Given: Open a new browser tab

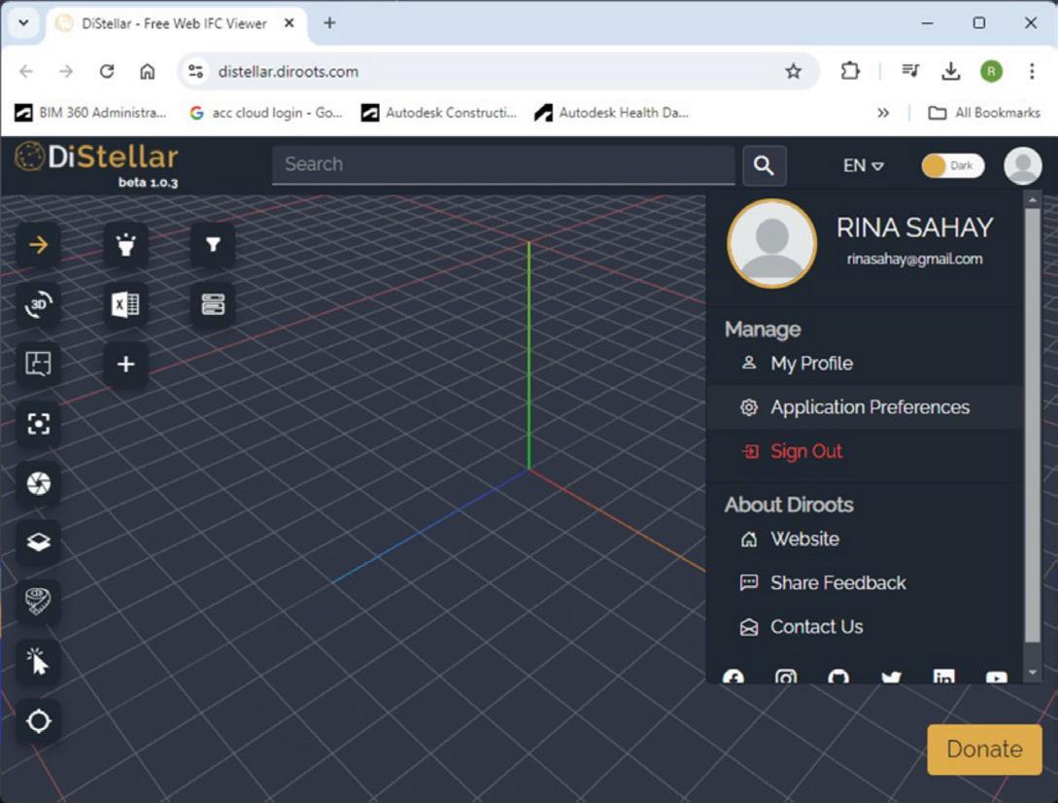Looking at the screenshot, I should [x=329, y=23].
